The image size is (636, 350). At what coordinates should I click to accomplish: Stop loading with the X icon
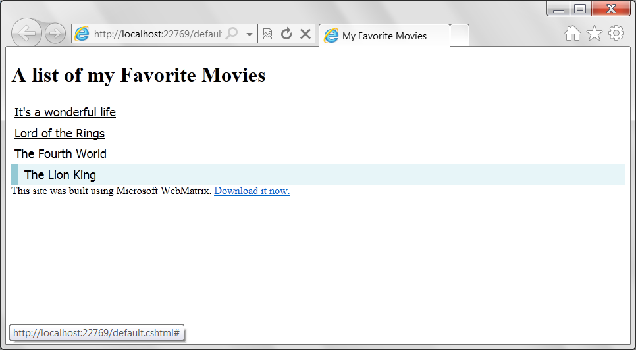(305, 34)
